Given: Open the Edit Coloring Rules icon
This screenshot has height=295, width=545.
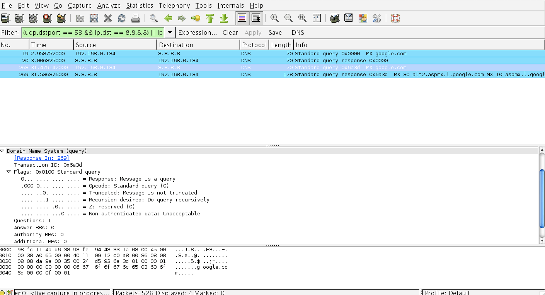Looking at the screenshot, I should 363,18.
